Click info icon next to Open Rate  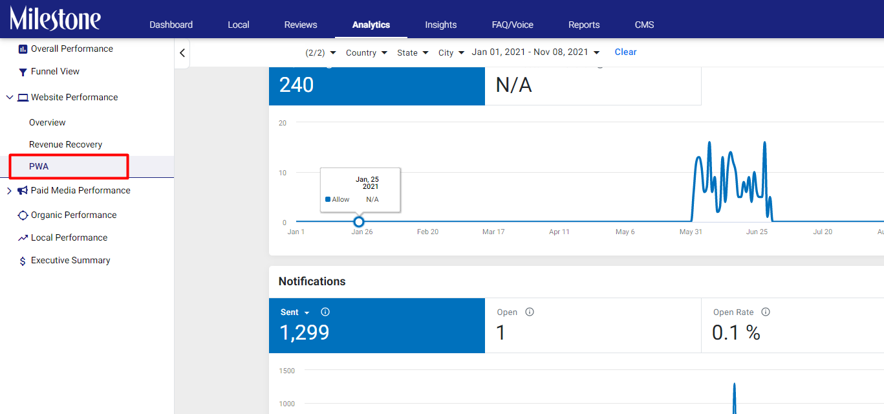pos(766,312)
